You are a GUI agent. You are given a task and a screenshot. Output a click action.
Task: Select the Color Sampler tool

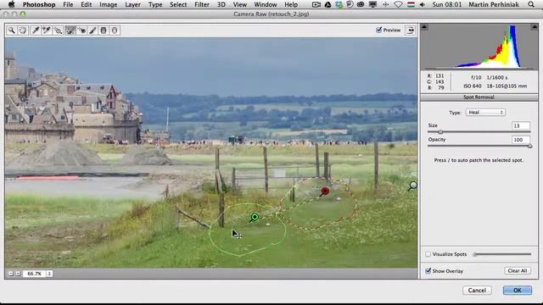[x=47, y=30]
